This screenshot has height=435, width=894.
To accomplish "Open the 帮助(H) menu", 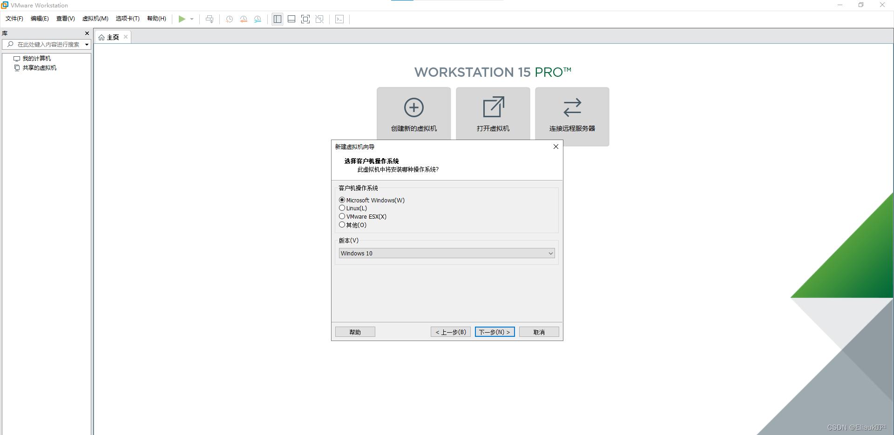I will [156, 19].
